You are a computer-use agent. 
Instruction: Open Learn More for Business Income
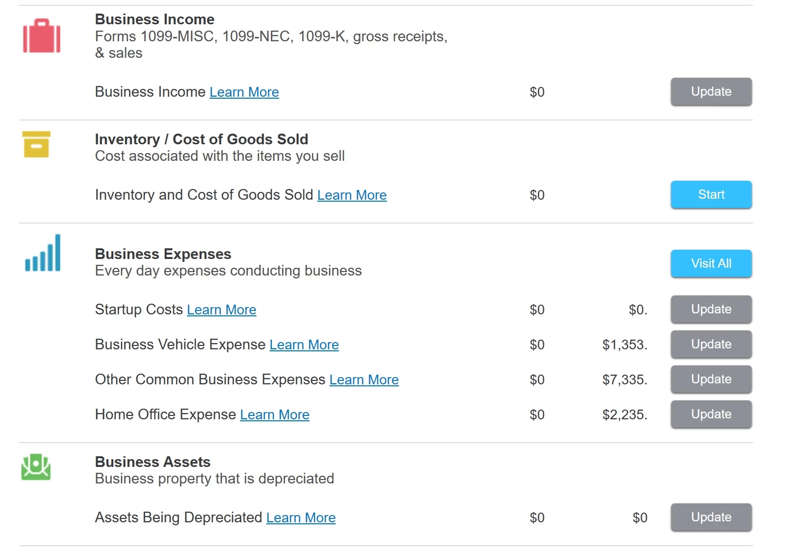tap(244, 92)
